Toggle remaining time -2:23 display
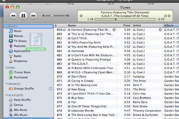This screenshot has height=119, width=179. (161, 19)
